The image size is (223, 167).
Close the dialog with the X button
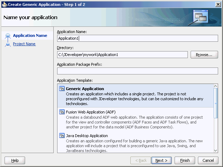click(218, 5)
